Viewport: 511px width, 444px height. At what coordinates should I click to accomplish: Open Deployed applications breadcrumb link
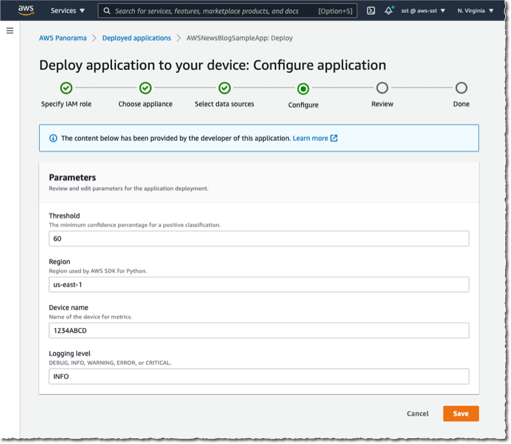tap(136, 38)
